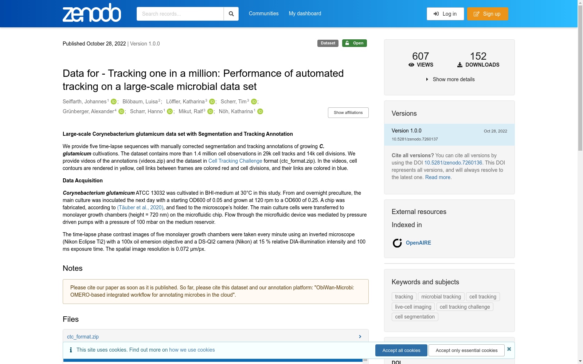Click Show affiliations button
Screen dimensions: 583x364
point(348,112)
